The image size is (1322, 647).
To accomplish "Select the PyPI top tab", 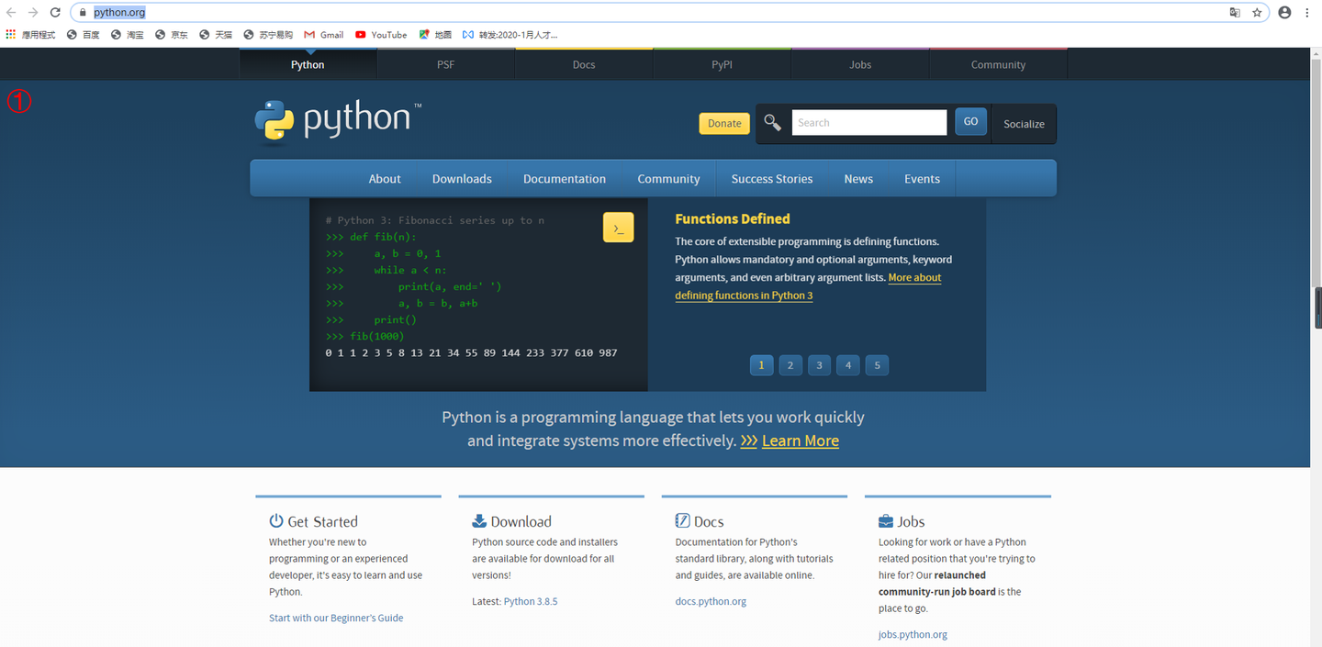I will point(722,64).
